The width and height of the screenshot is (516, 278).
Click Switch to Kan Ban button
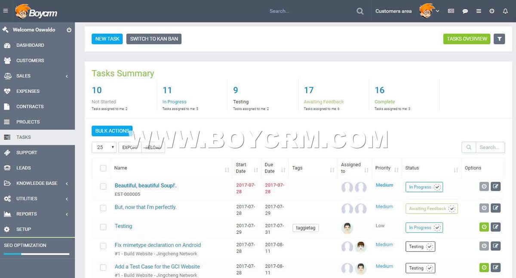(154, 39)
